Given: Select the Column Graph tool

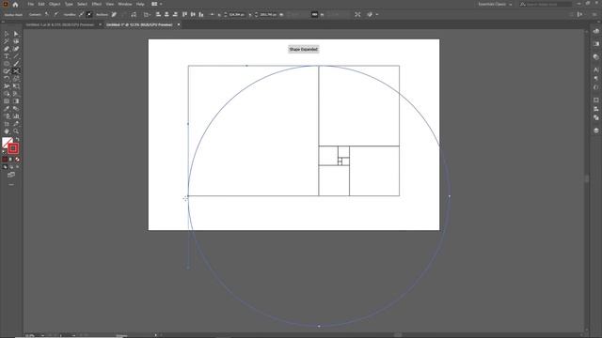Looking at the screenshot, I should (x=16, y=116).
